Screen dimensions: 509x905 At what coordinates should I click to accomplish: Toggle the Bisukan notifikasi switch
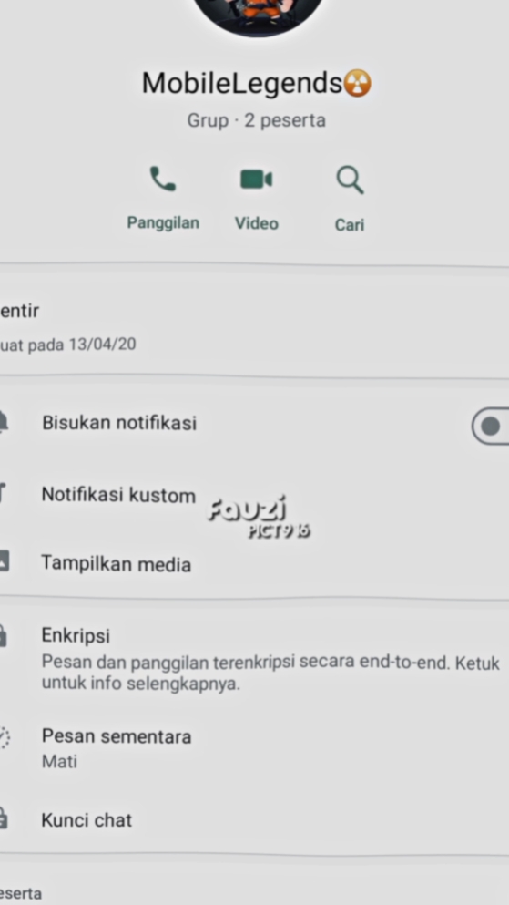[x=490, y=426]
